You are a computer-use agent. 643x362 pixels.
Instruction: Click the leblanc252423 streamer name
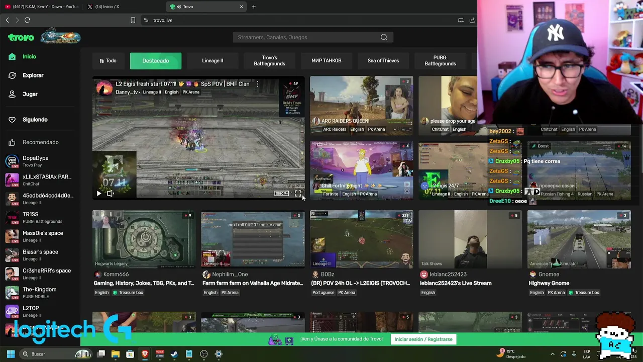tap(448, 275)
